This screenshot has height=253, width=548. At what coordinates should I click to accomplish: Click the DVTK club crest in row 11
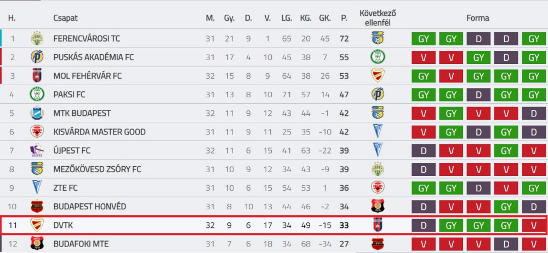[37, 225]
